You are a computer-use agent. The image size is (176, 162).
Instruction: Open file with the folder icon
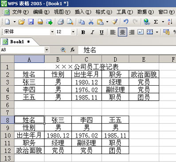pyautogui.click(x=22, y=22)
